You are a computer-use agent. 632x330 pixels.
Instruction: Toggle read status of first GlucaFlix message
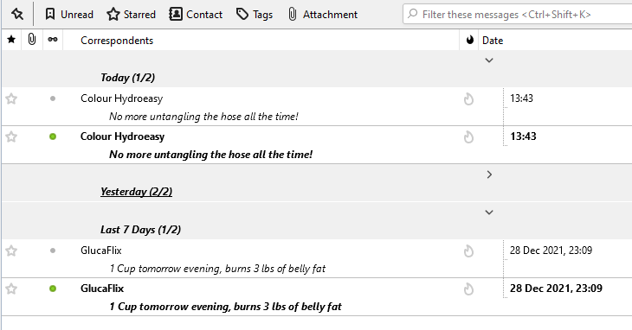(53, 251)
